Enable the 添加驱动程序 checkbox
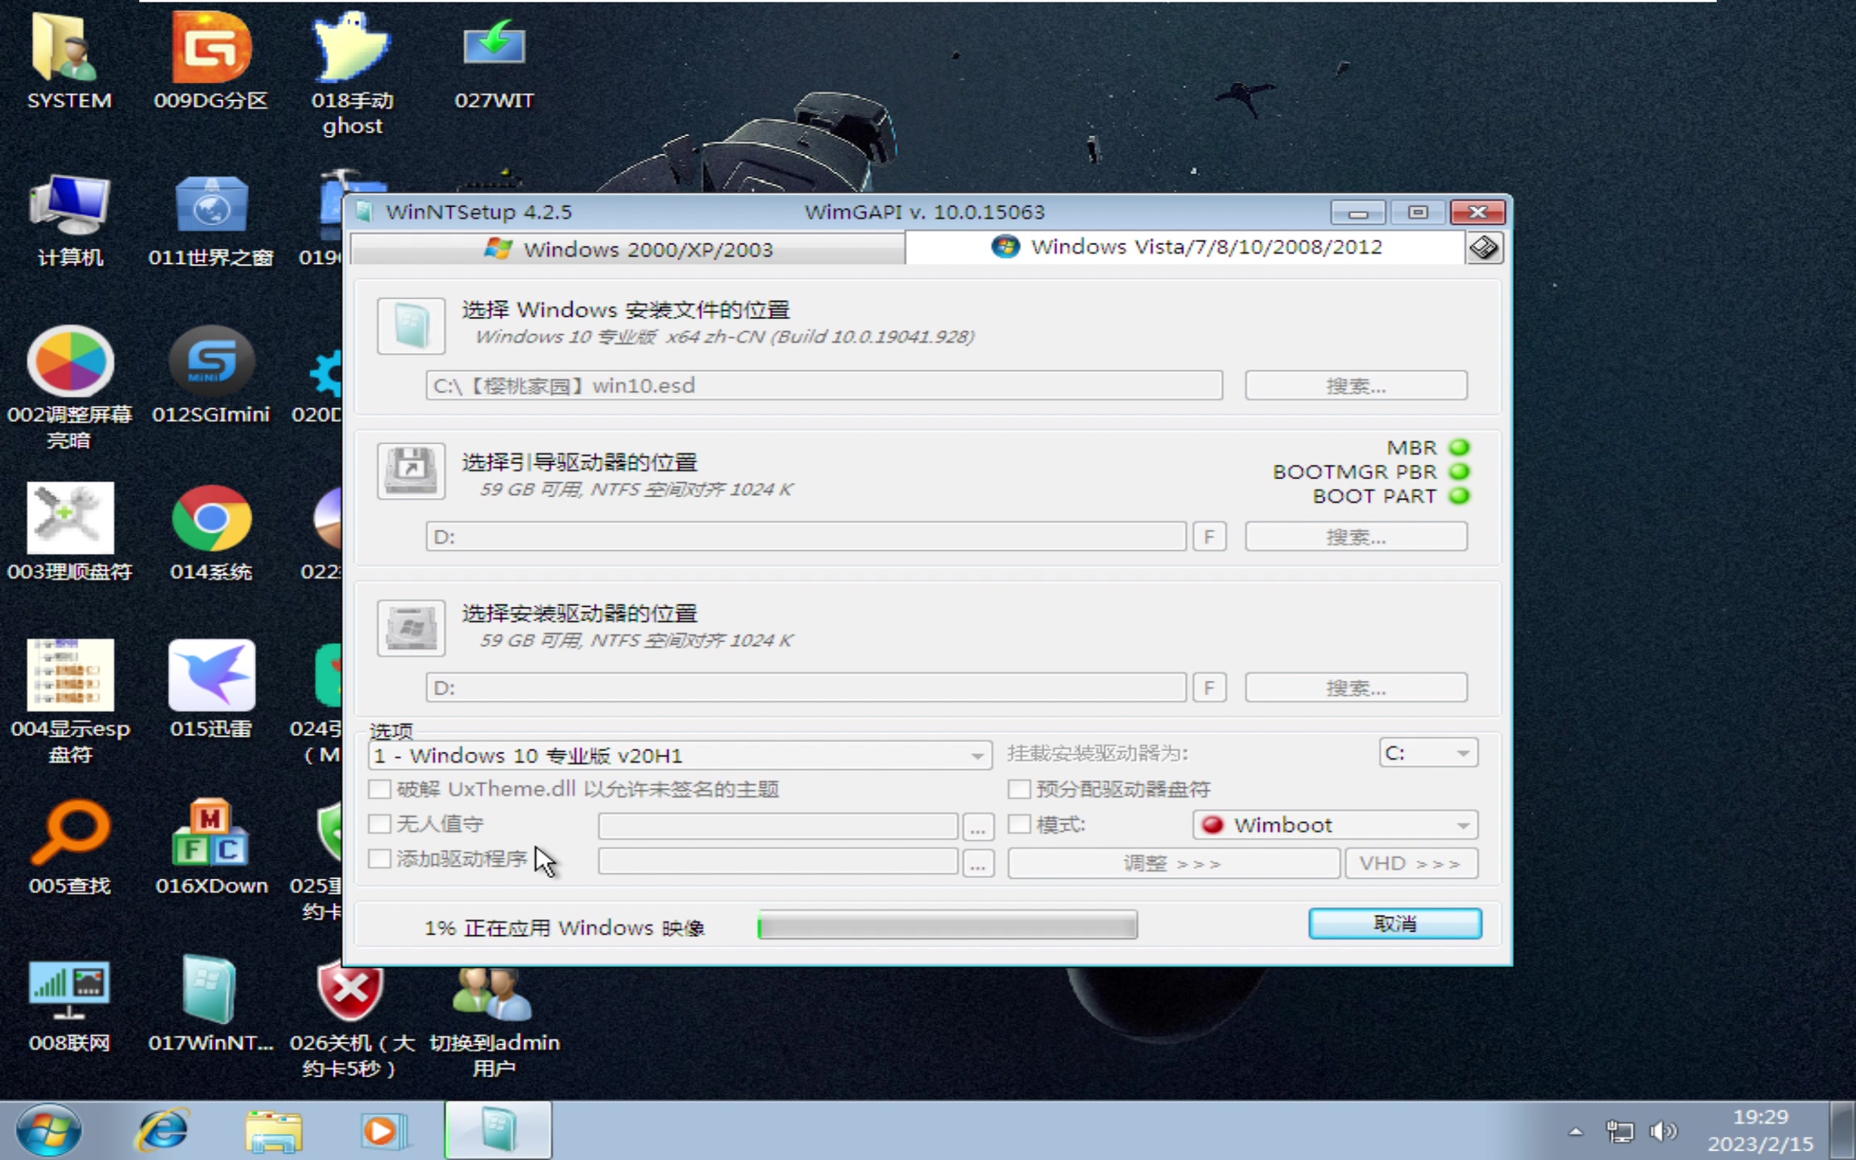 (379, 859)
